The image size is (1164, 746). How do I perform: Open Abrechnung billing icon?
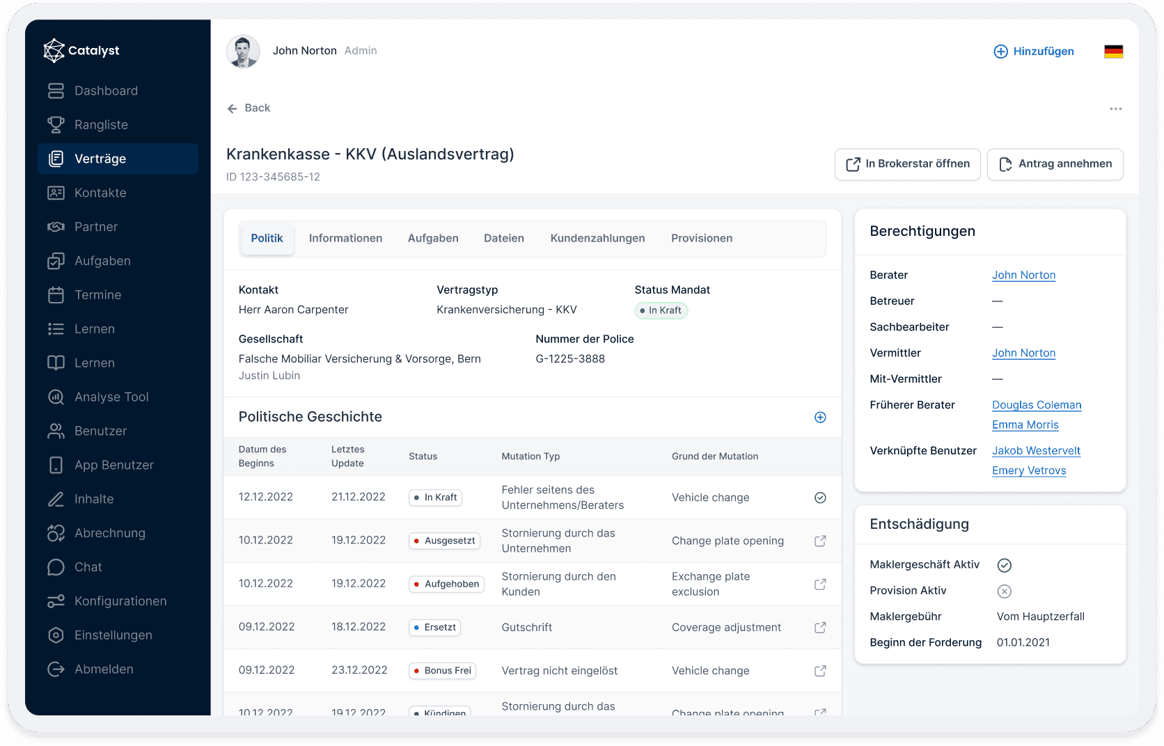pyautogui.click(x=56, y=534)
